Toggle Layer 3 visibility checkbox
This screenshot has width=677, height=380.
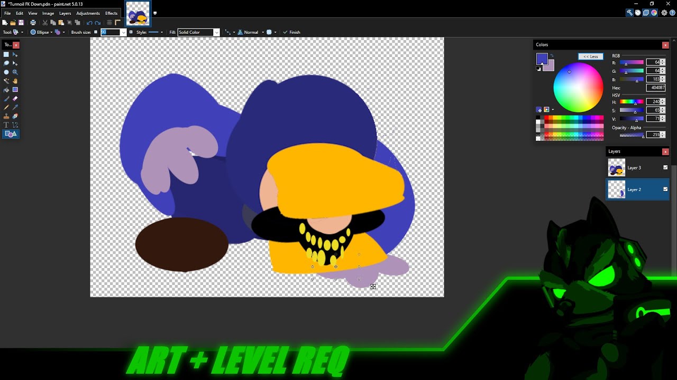coord(665,167)
